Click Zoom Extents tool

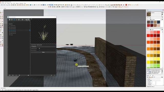(x=1, y=38)
